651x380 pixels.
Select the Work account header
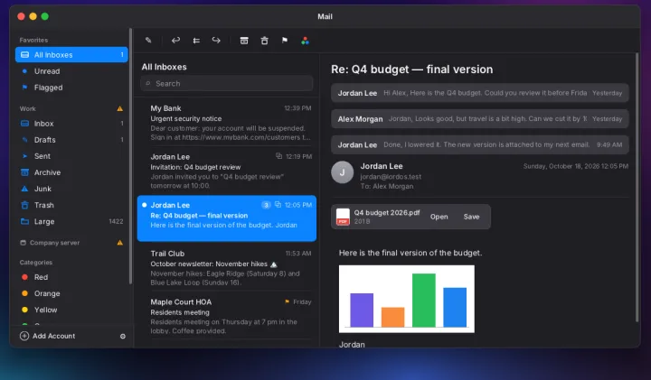[27, 108]
